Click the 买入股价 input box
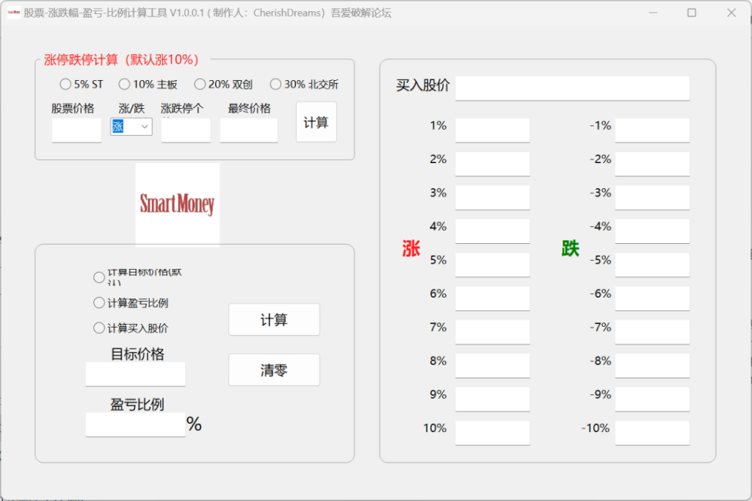 tap(573, 87)
